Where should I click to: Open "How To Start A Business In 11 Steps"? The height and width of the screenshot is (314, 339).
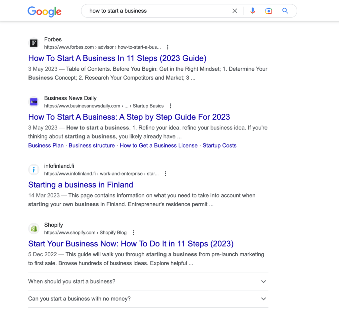[118, 58]
